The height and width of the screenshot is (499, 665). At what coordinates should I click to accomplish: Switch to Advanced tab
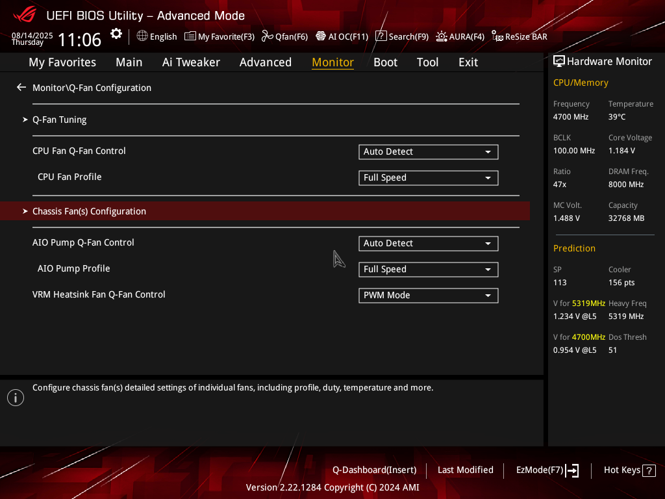tap(266, 62)
